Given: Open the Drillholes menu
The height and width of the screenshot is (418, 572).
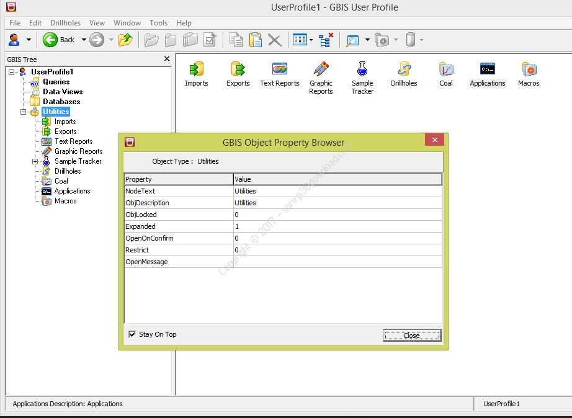Looking at the screenshot, I should [x=65, y=22].
